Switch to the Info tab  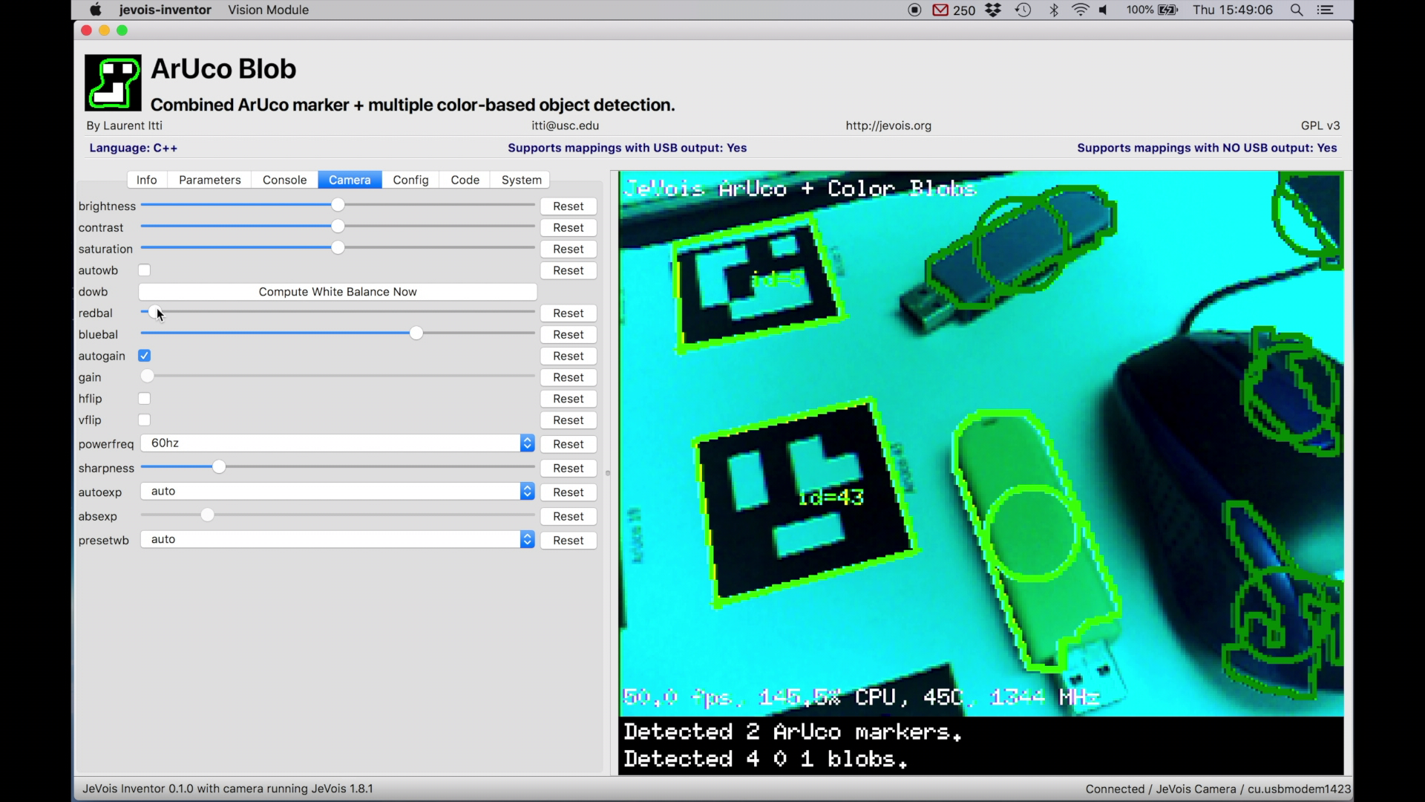[147, 180]
